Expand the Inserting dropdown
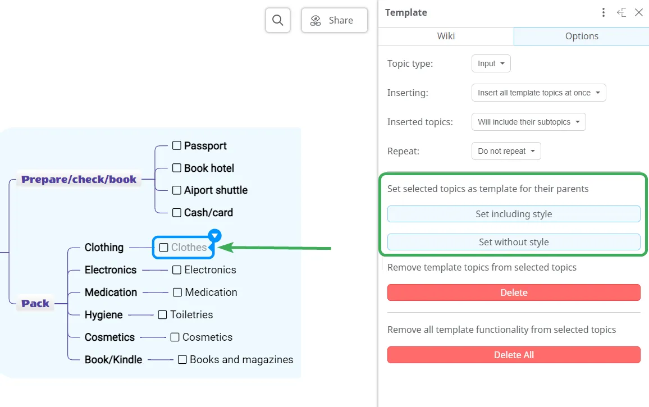This screenshot has width=649, height=407. 538,93
